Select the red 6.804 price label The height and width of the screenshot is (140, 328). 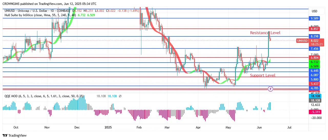pos(314,58)
